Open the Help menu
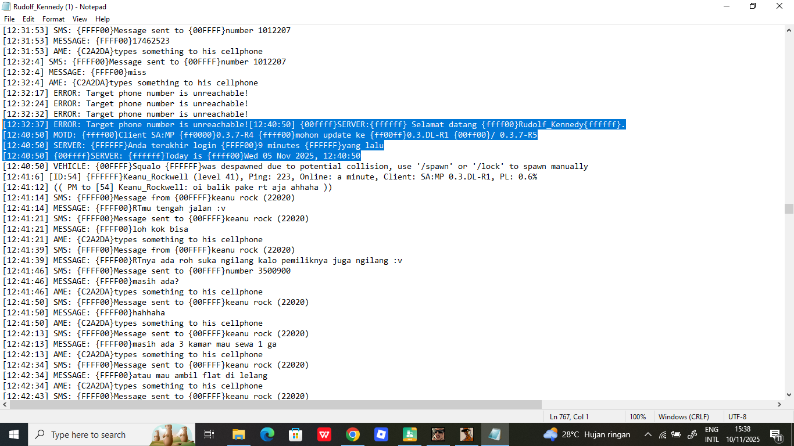This screenshot has width=794, height=446. [102, 19]
